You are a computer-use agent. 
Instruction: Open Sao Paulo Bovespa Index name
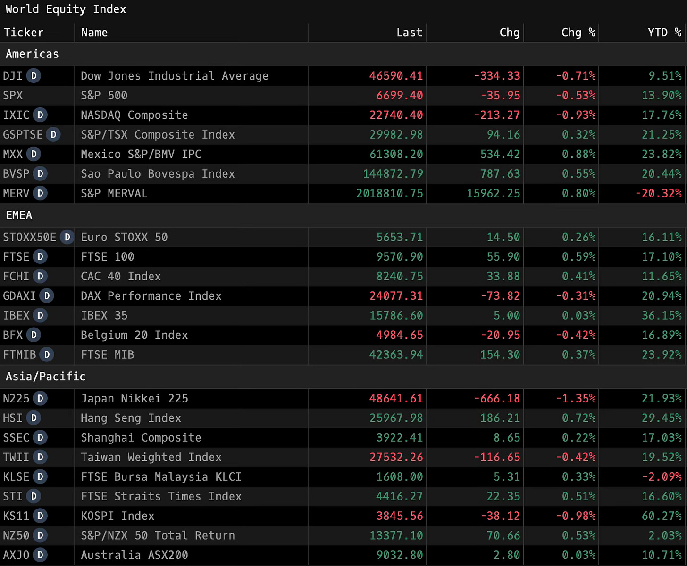[158, 174]
